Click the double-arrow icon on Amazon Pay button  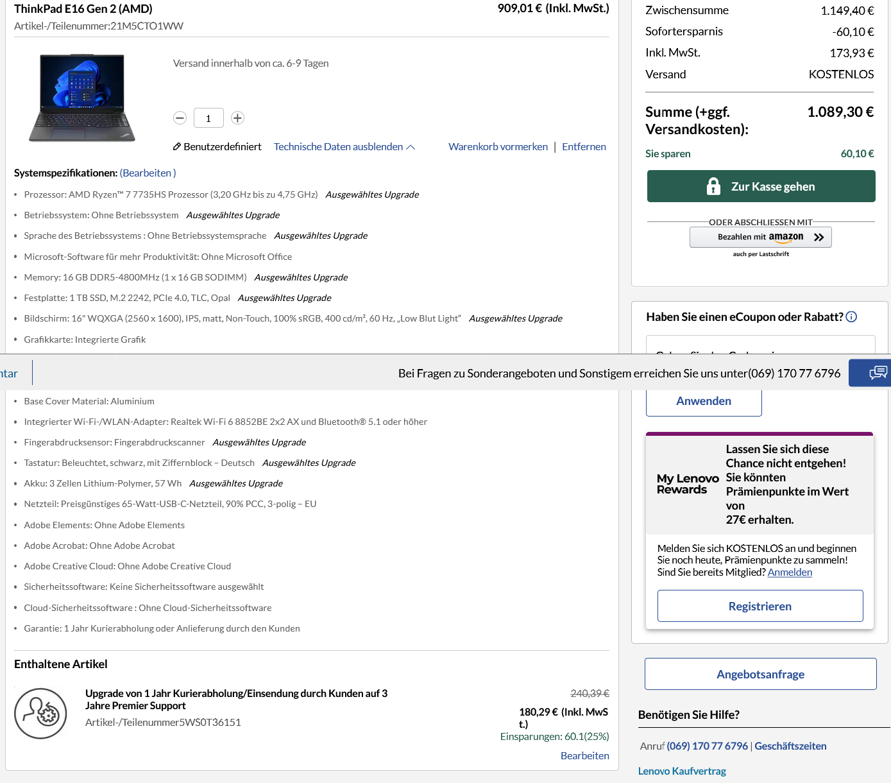(819, 237)
